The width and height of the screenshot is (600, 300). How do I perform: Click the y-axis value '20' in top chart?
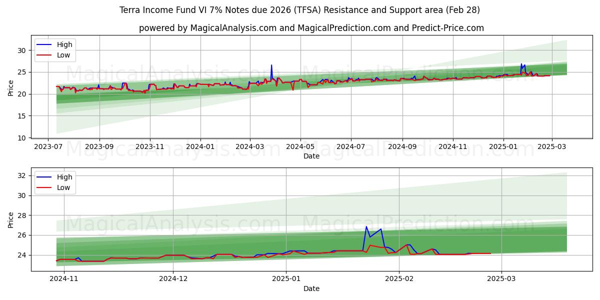click(x=23, y=94)
